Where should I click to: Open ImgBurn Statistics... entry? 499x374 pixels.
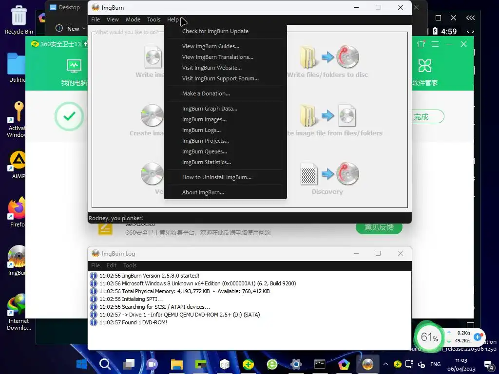207,162
